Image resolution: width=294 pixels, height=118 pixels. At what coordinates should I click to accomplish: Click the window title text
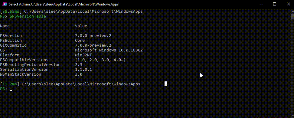(64, 4)
